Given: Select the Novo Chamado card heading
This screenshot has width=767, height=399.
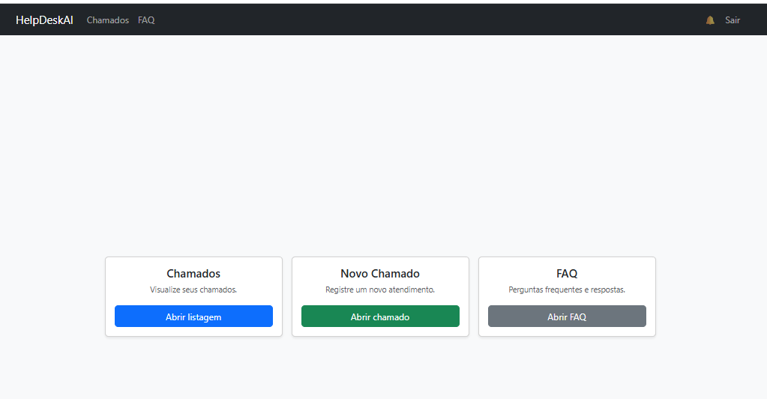Looking at the screenshot, I should [x=380, y=274].
